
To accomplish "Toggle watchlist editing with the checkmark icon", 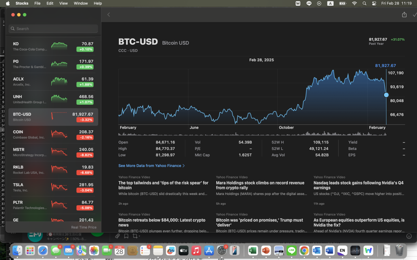I will point(414,14).
